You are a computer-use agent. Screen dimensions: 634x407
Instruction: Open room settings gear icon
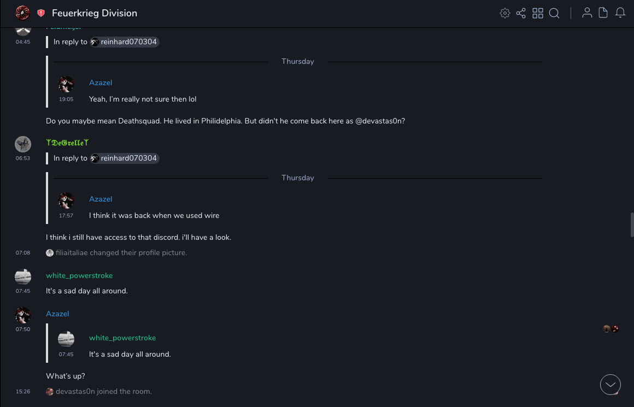[x=505, y=13]
